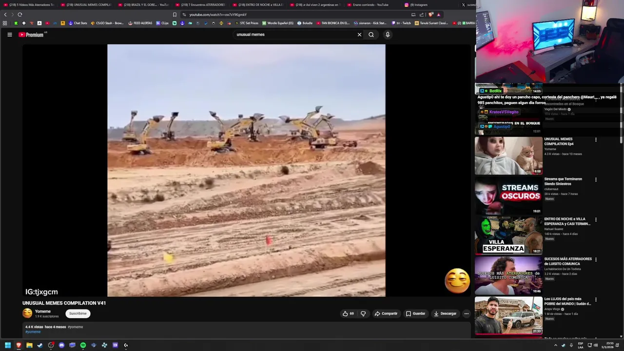624x351 pixels.
Task: Run search with the magnifier icon
Action: tap(371, 35)
